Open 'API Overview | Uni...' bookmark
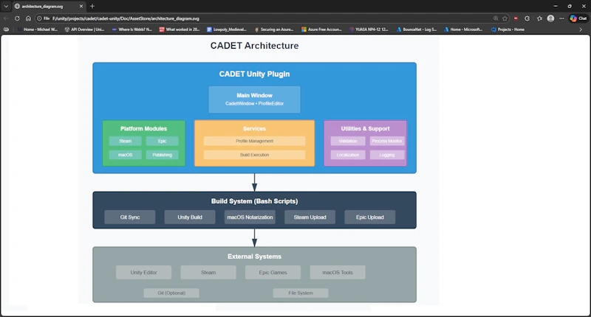This screenshot has height=317, width=591. point(84,29)
